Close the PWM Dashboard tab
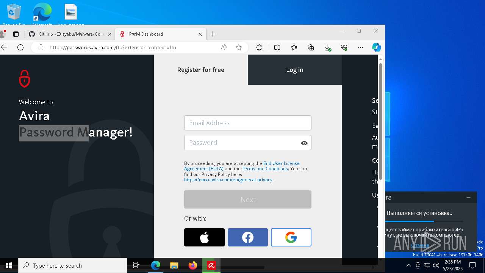The width and height of the screenshot is (485, 273). click(200, 34)
